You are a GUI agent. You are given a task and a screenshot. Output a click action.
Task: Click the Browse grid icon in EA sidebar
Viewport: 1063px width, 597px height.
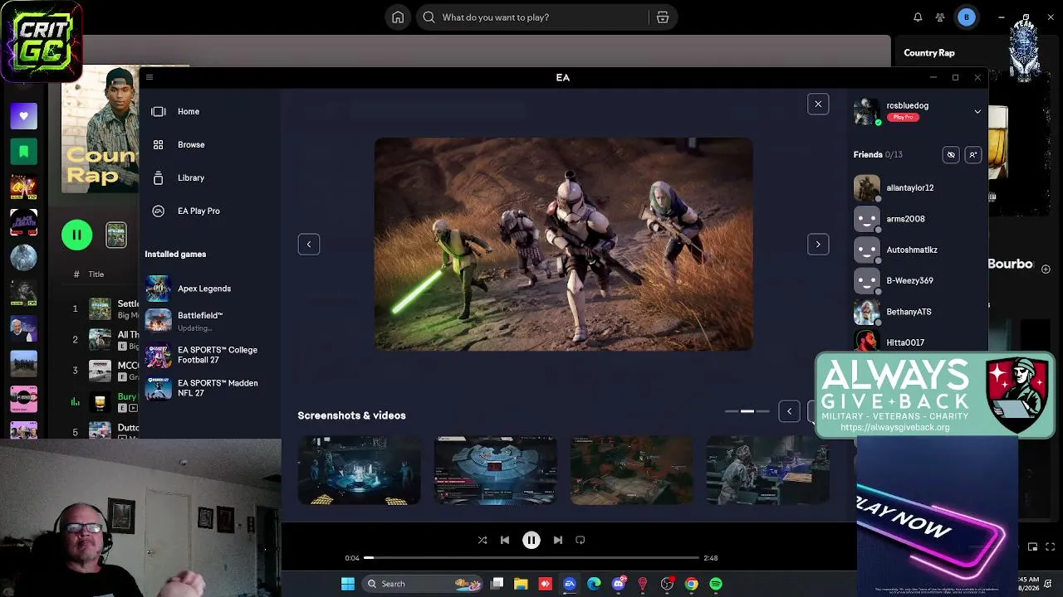[x=159, y=144]
